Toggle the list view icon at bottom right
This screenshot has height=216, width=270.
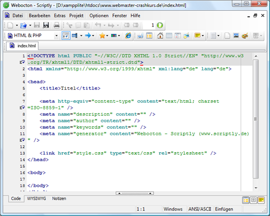(246, 200)
